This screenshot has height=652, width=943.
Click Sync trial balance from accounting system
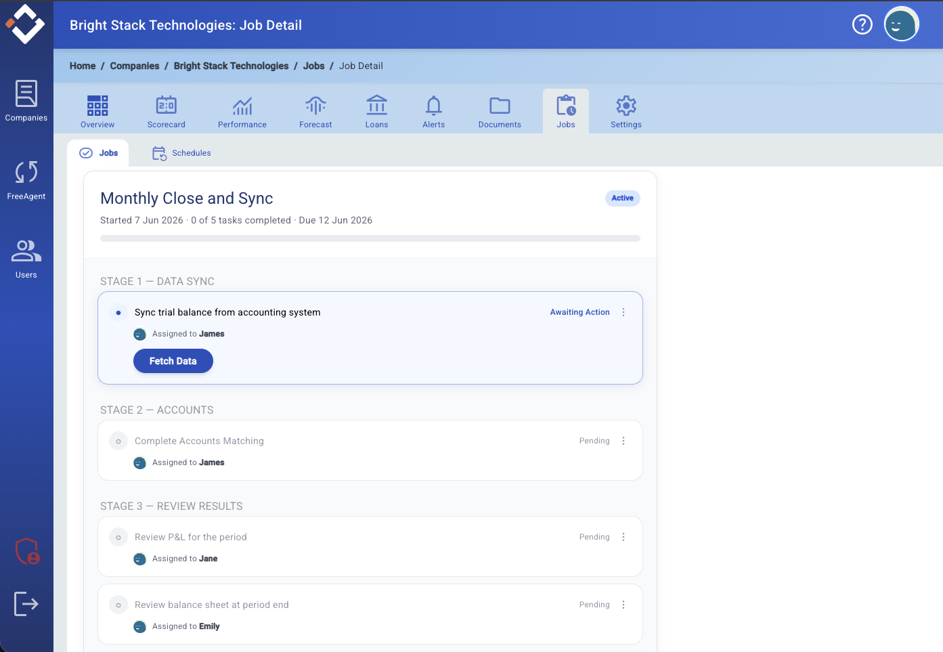[x=227, y=312]
